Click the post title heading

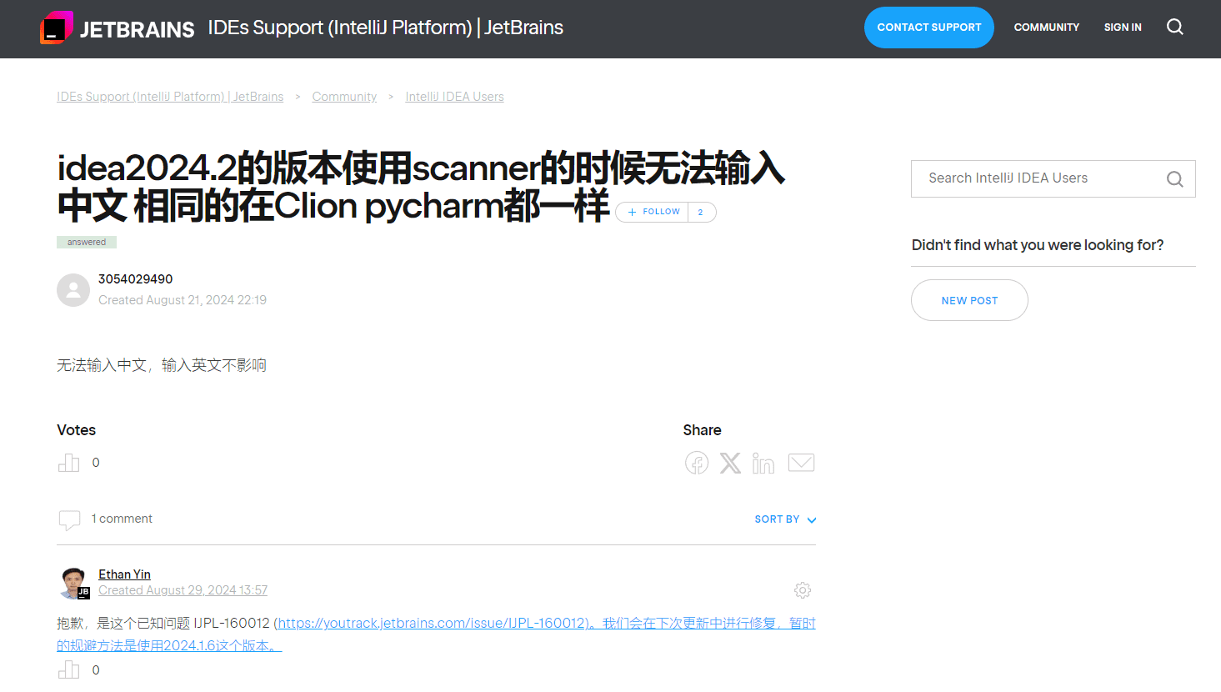point(421,187)
